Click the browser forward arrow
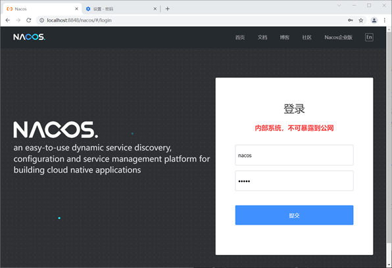392x268 pixels. click(x=18, y=20)
